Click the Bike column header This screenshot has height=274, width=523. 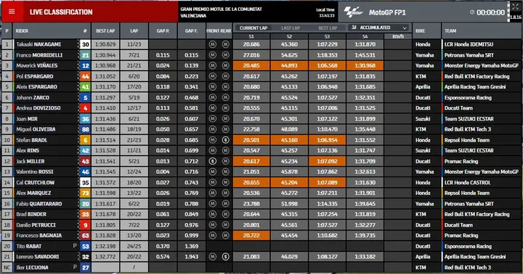coord(421,31)
